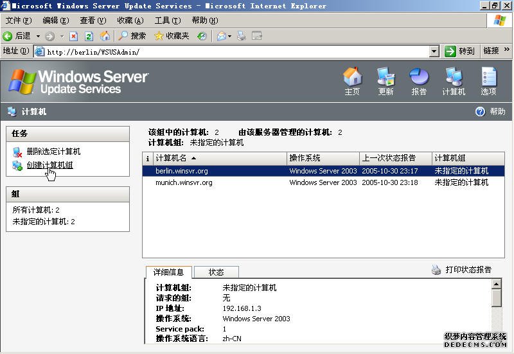
Task: Click the Help (帮助) question mark icon
Action: [480, 112]
